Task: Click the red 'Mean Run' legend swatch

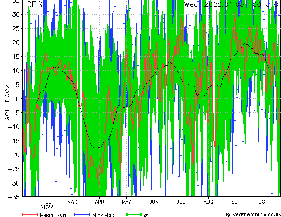Action: click(x=30, y=214)
